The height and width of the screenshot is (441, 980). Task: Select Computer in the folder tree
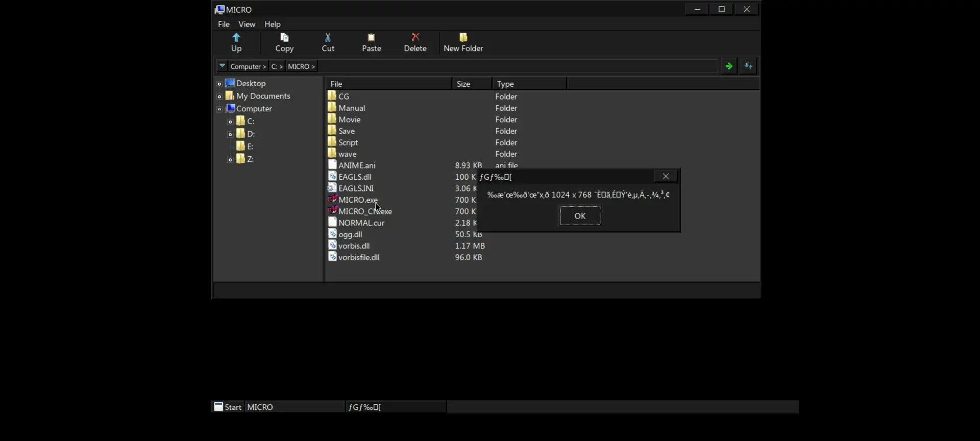254,109
